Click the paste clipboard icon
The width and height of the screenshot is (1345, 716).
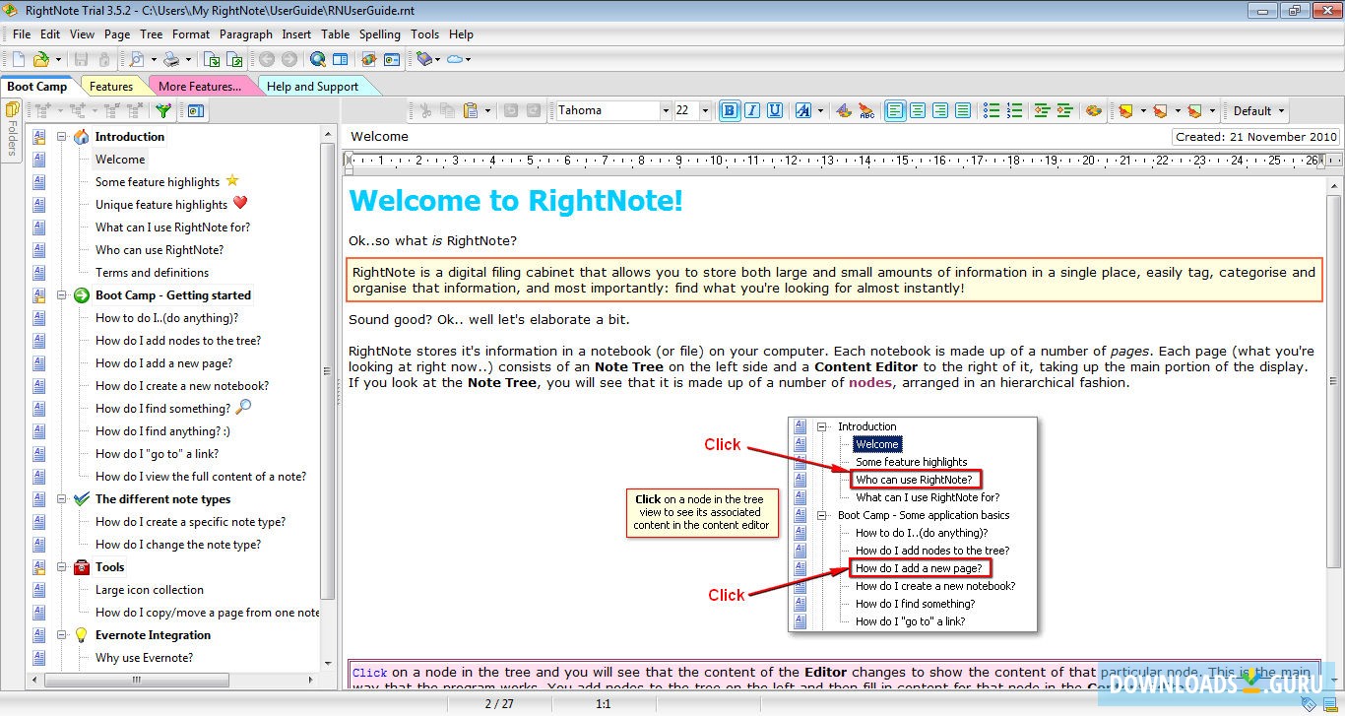pyautogui.click(x=471, y=110)
